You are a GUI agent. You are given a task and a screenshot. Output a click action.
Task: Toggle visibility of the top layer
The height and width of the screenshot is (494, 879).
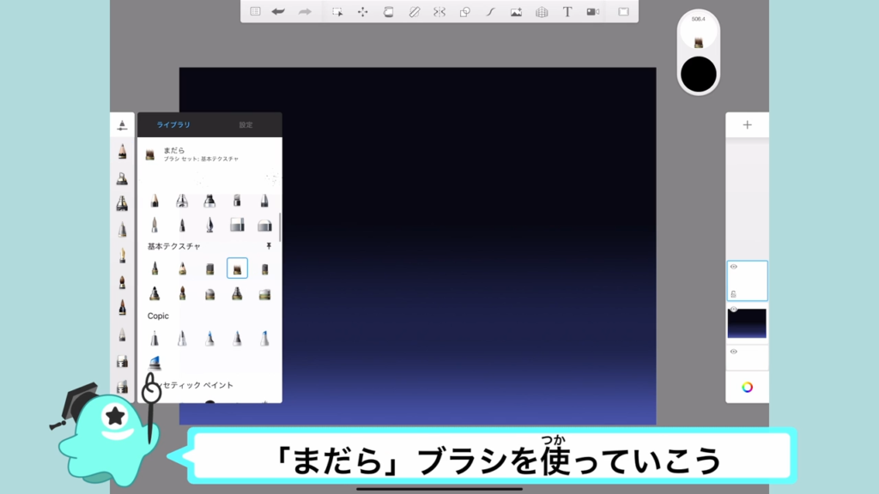tap(734, 267)
